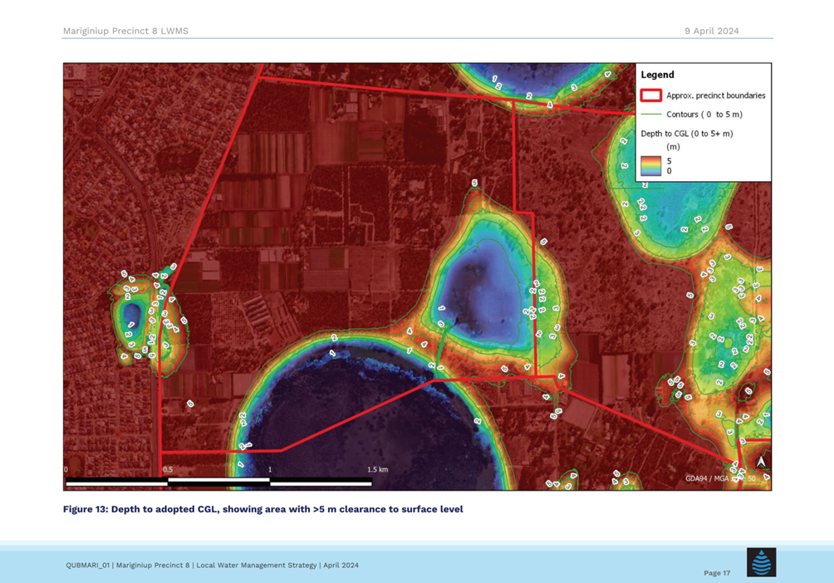The height and width of the screenshot is (583, 834).
Task: Select the header text "Mariginiup Precinct 8 LWMS"
Action: (125, 31)
